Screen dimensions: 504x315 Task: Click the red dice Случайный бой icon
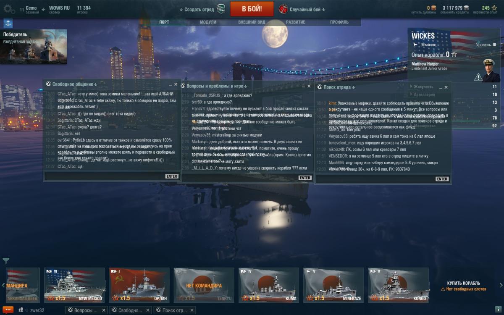pyautogui.click(x=283, y=9)
